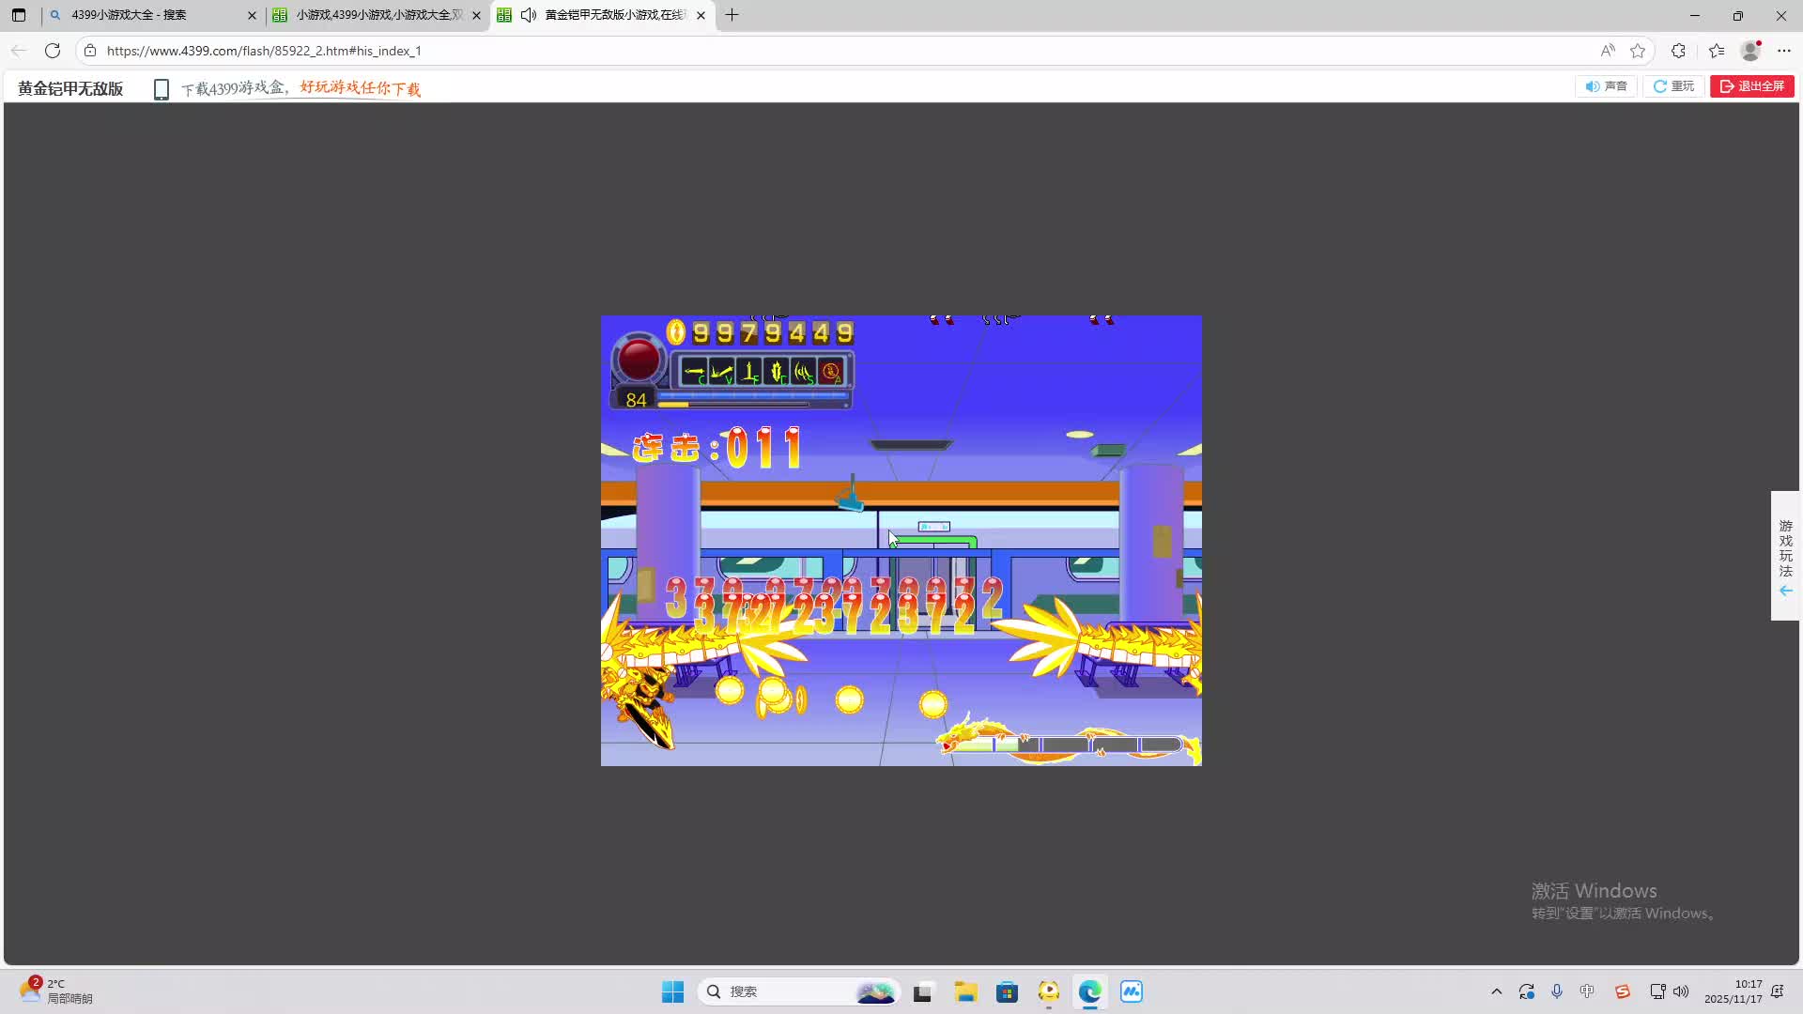Refresh the current page
Screen dimensions: 1803x1014
pos(53,51)
